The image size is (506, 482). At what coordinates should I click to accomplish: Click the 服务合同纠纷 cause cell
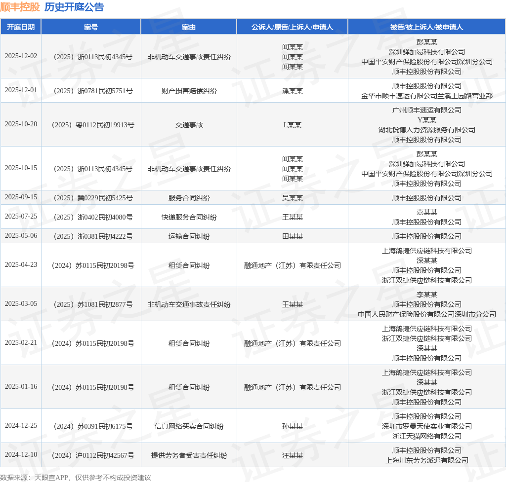click(189, 198)
